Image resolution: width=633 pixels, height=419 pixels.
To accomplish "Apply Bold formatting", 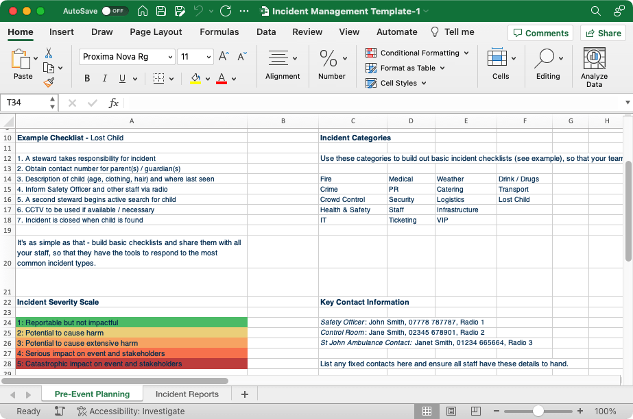I will coord(87,79).
